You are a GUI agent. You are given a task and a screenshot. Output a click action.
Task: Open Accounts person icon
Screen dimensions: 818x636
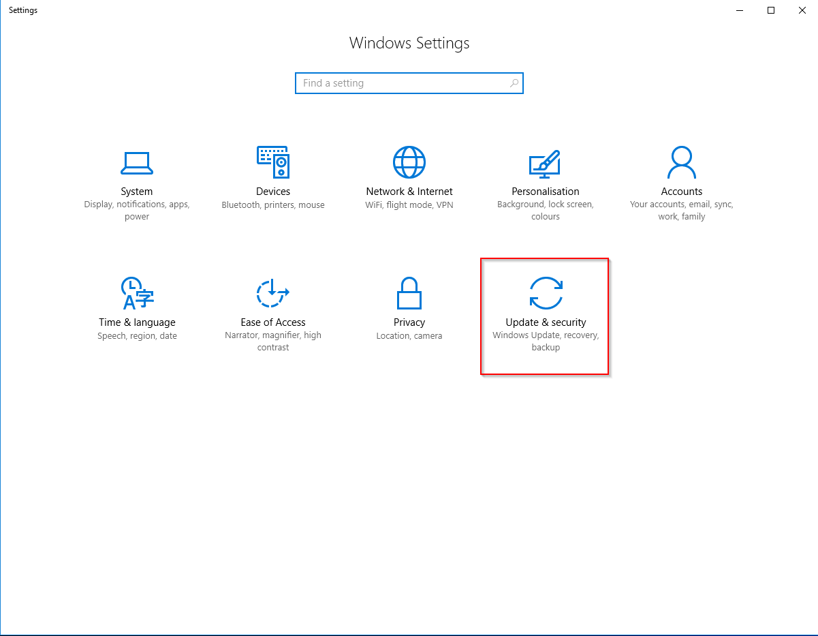[681, 162]
